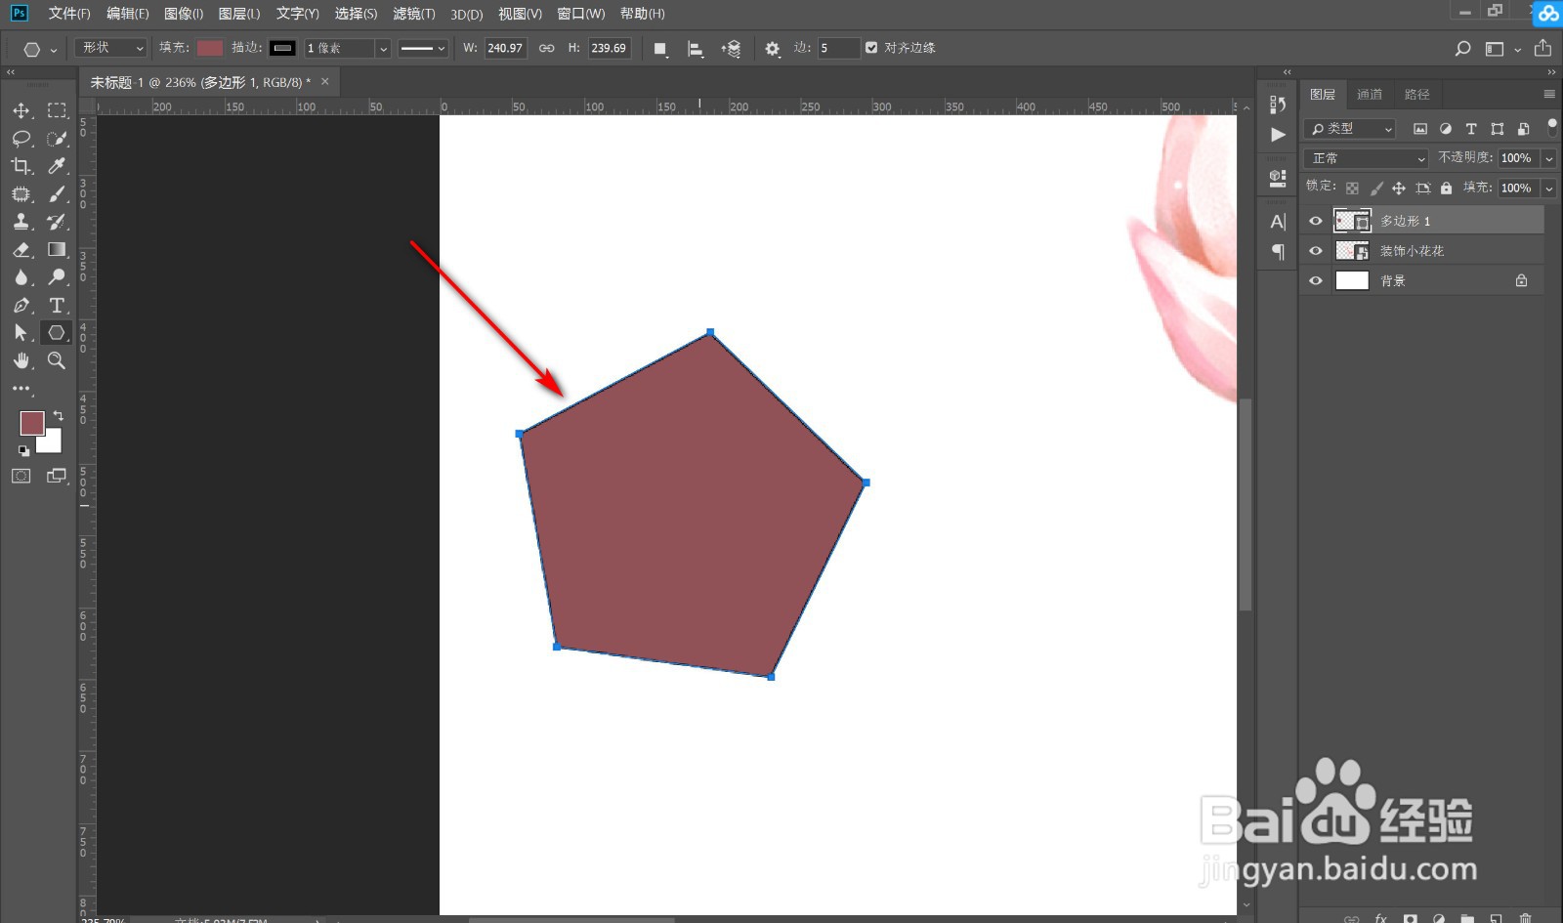Select the Crop tool

[21, 166]
